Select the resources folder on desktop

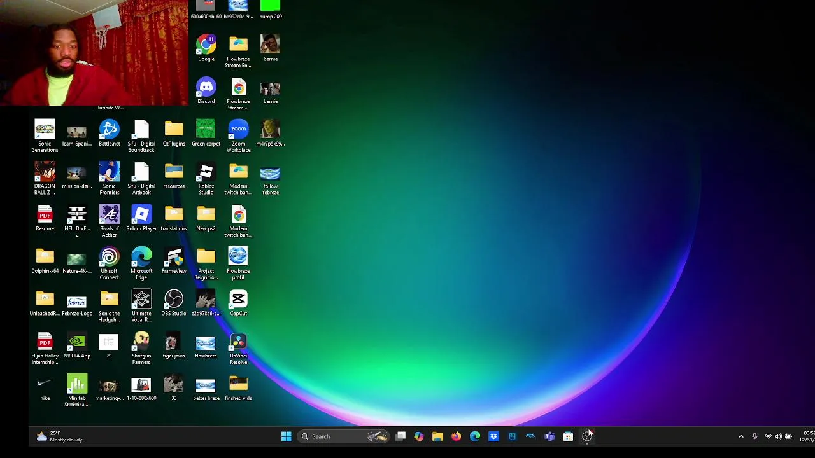pos(174,176)
